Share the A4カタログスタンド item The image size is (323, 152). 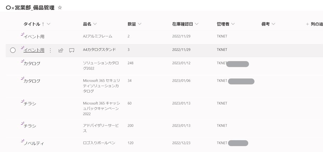(61, 50)
